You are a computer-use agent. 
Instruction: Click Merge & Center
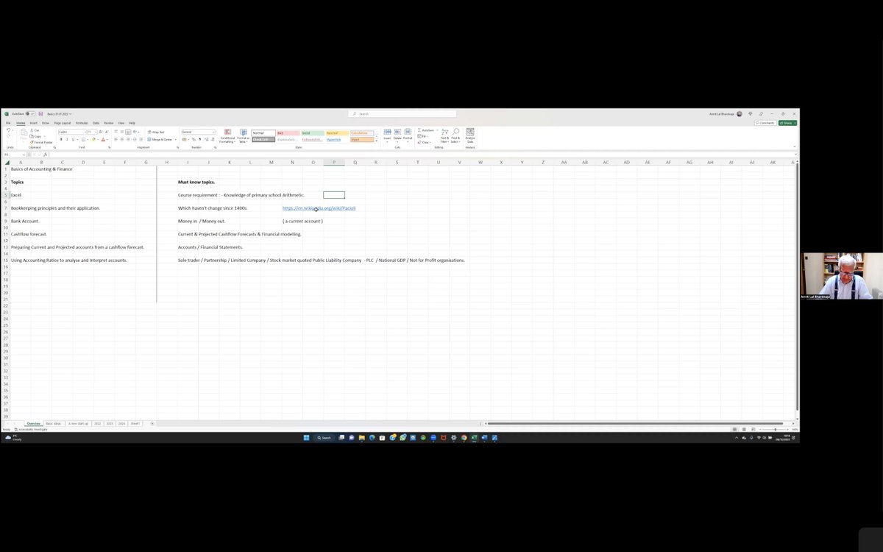(x=160, y=139)
